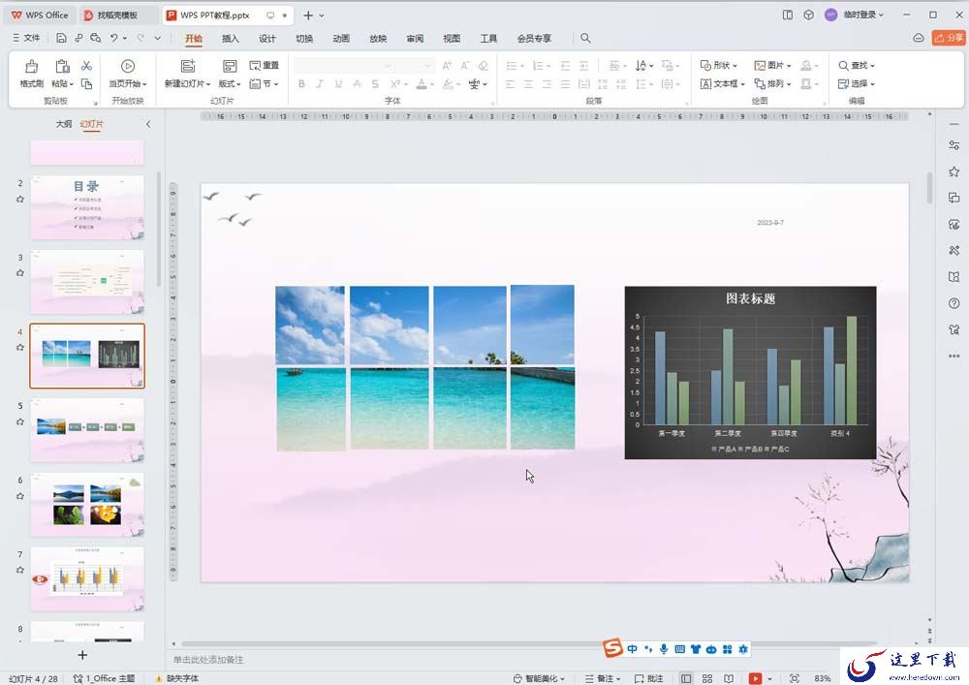Click the cloud sync icon near 分享

[x=919, y=39]
